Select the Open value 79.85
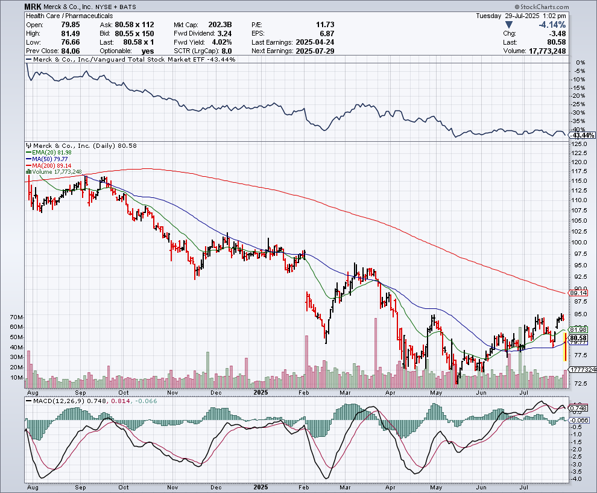The height and width of the screenshot is (493, 597). click(x=71, y=25)
